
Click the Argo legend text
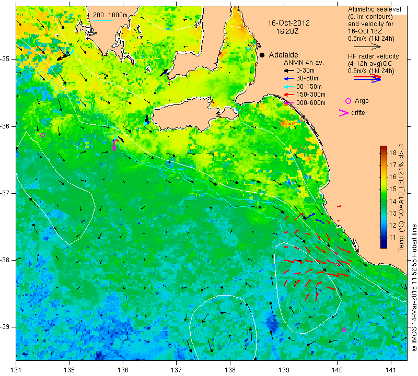362,101
